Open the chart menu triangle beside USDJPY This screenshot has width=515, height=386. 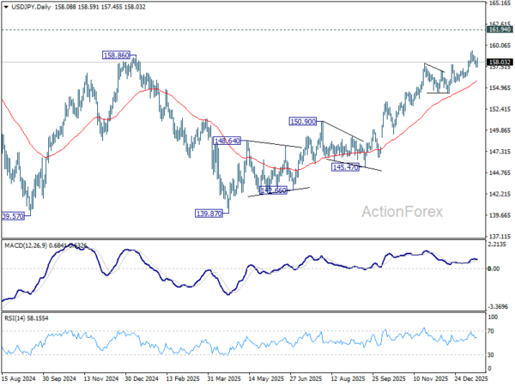[6, 7]
